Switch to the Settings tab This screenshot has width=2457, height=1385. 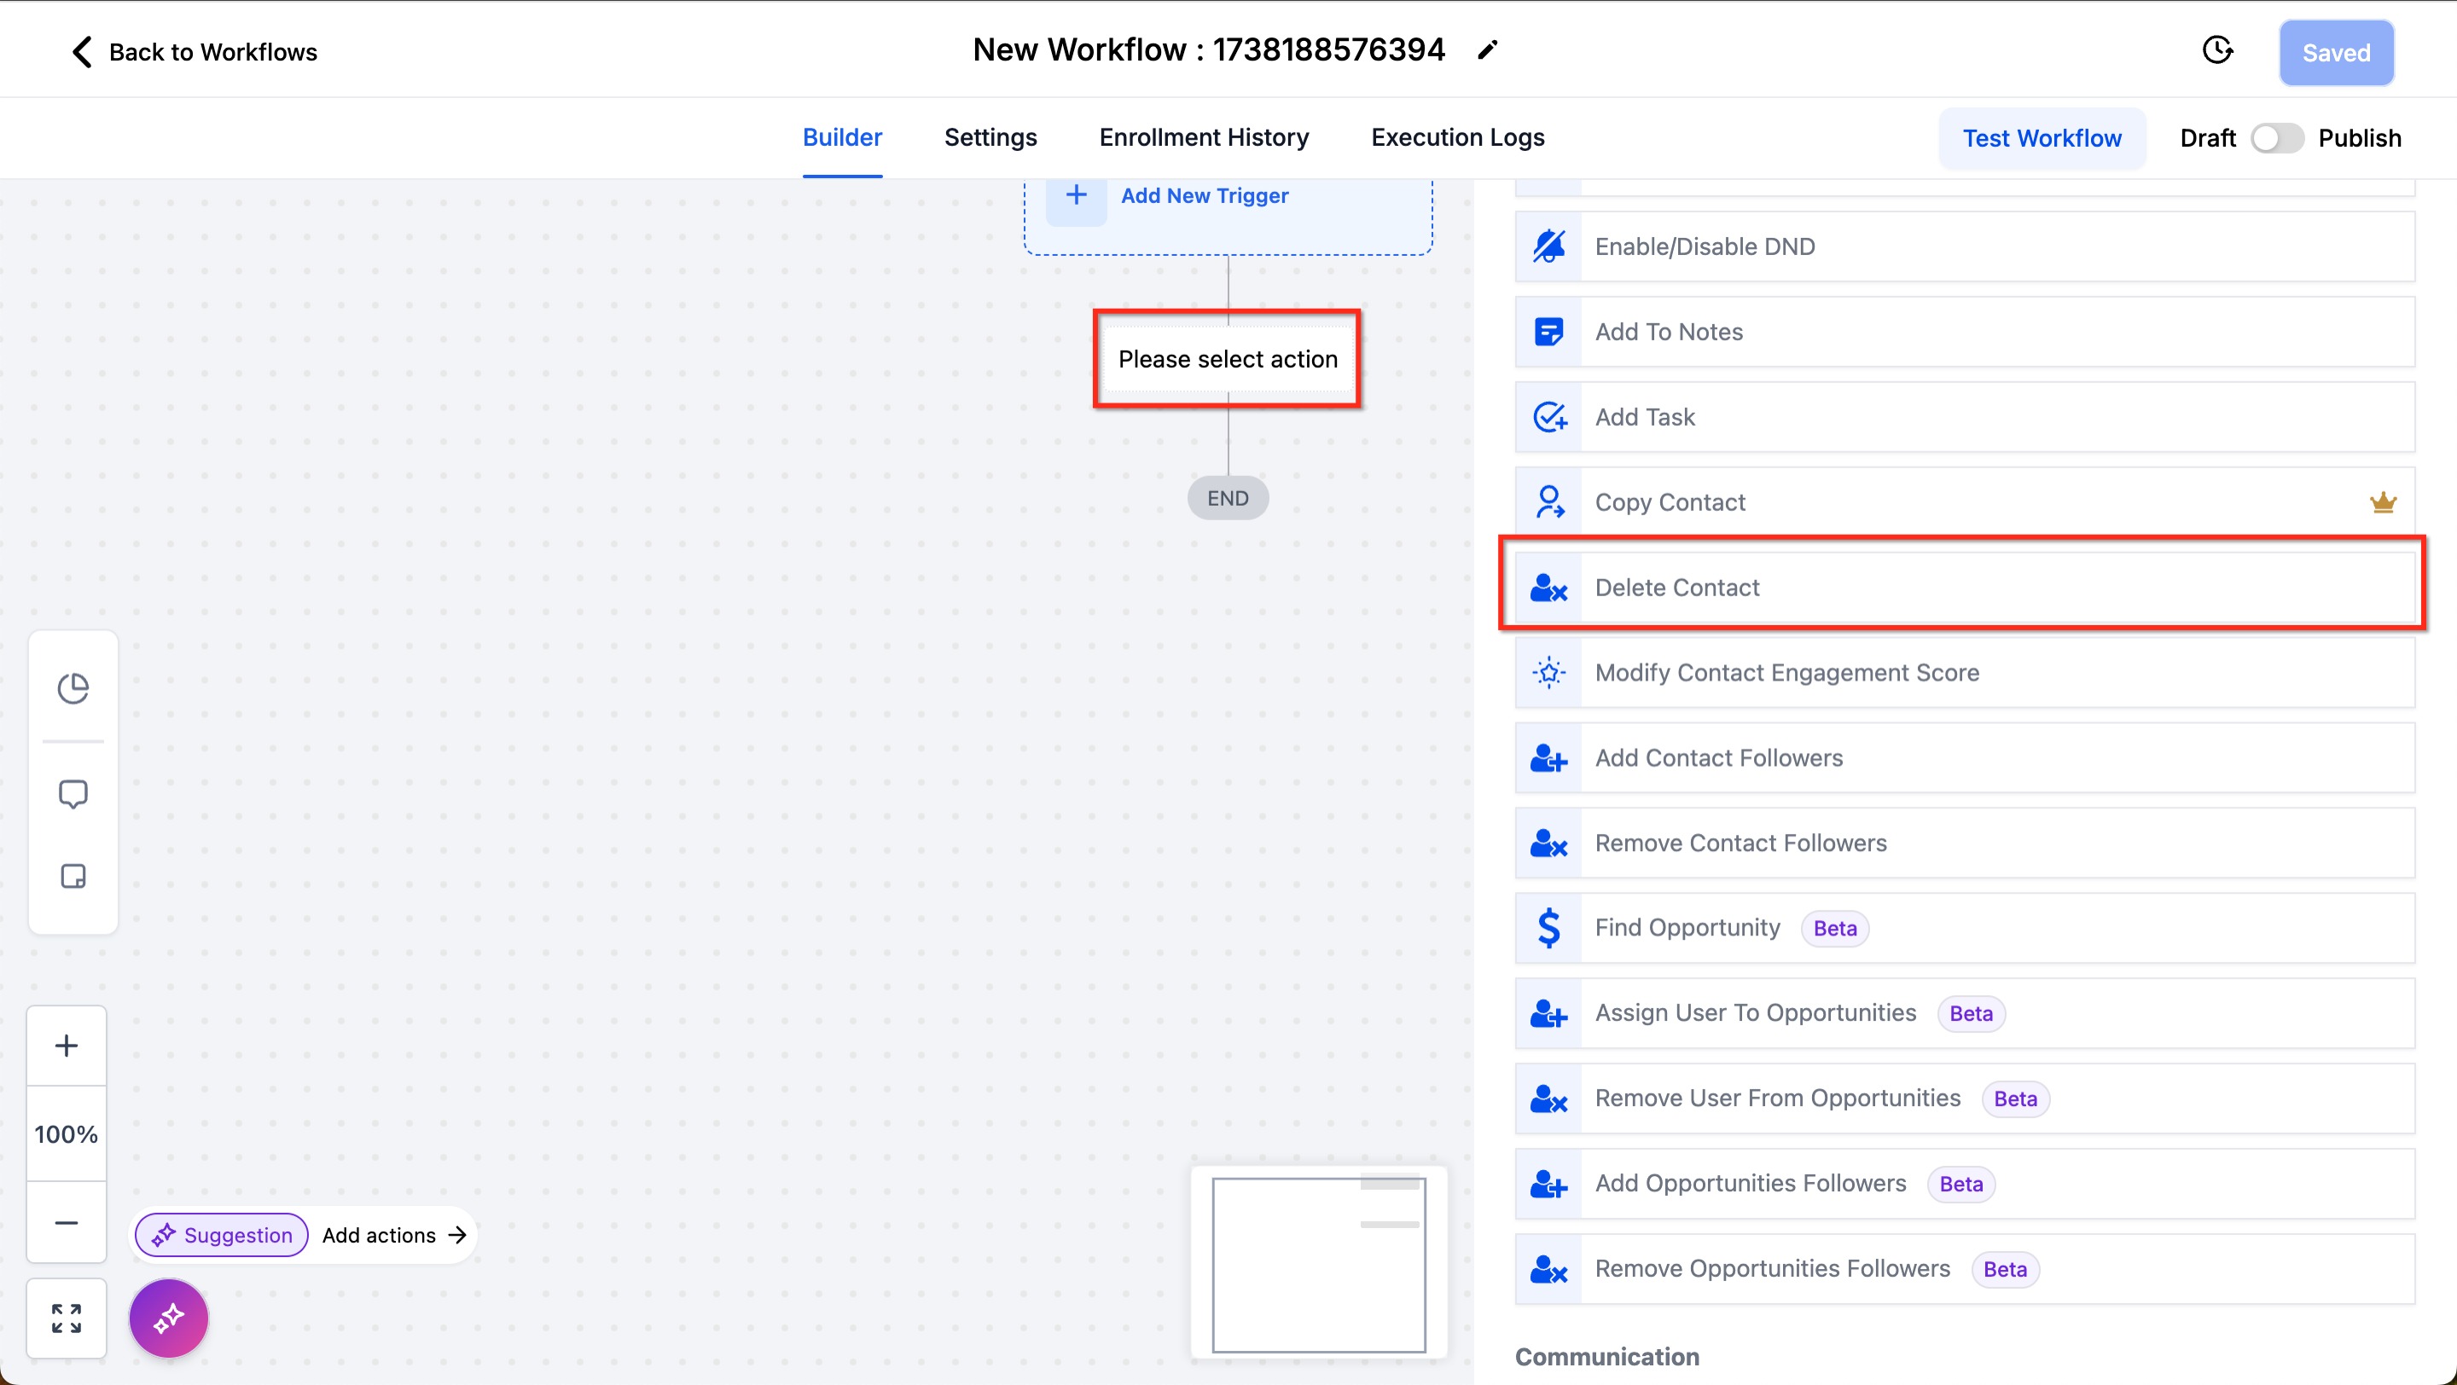(990, 137)
